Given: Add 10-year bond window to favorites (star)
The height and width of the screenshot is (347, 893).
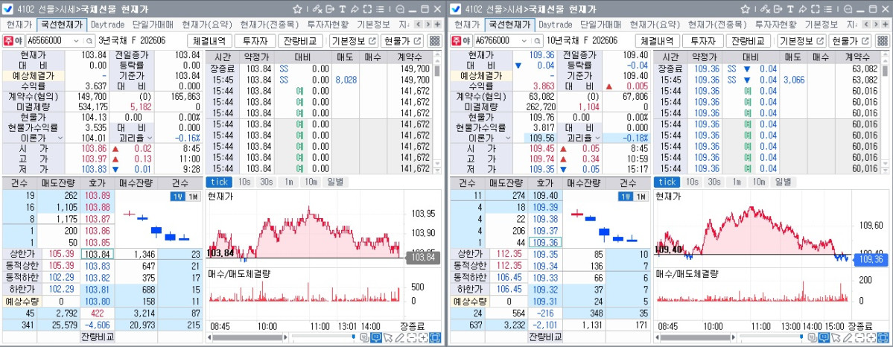Looking at the screenshot, I should [745, 9].
